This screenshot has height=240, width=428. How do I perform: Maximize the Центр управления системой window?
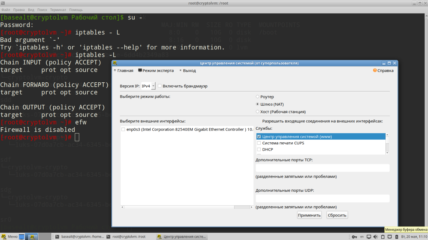389,63
